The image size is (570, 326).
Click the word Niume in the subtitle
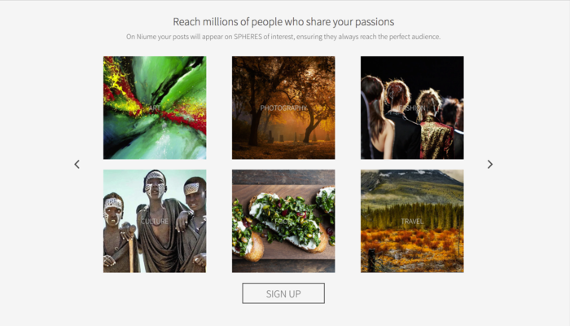coord(146,37)
